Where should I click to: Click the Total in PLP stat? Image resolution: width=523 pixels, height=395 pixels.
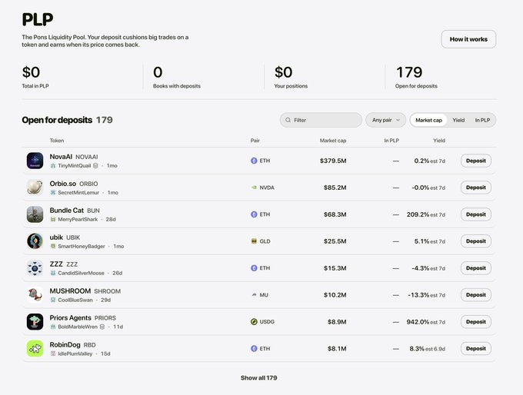(35, 77)
